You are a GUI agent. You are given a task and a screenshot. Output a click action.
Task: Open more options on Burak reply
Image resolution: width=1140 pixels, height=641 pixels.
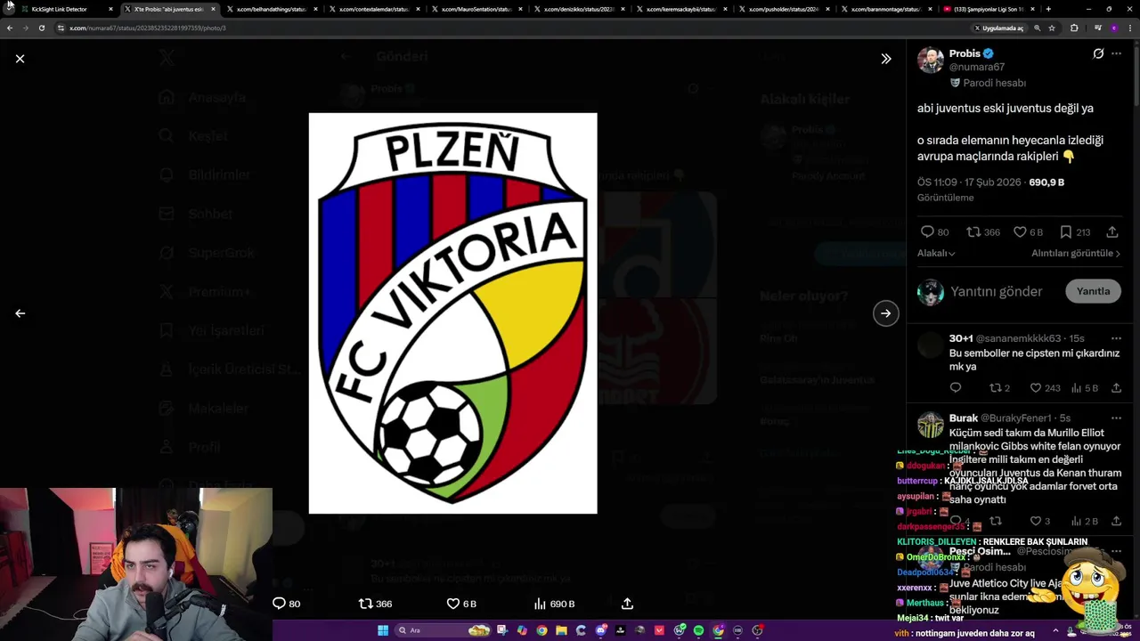1116,418
